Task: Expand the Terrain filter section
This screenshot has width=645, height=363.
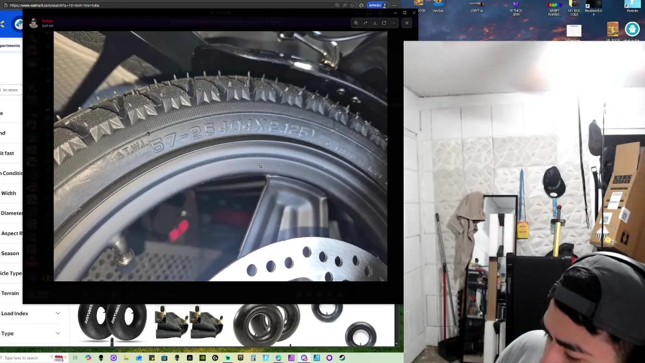Action: [x=10, y=293]
